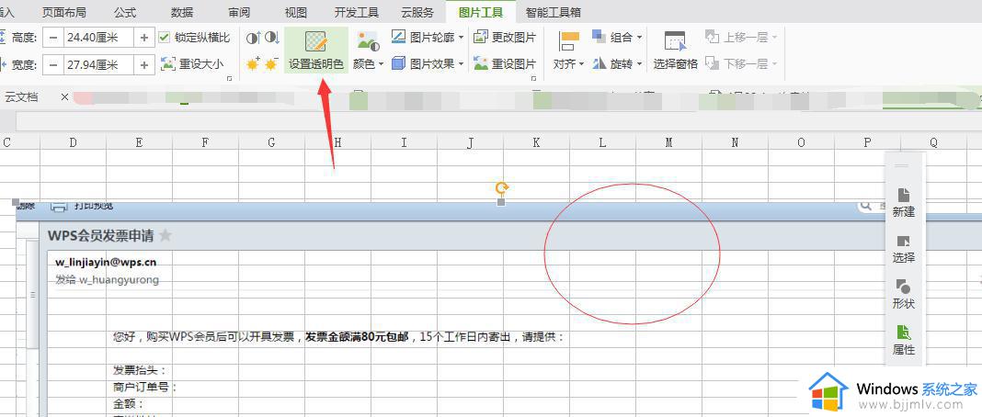
Task: Switch to the 页面布局 tab
Action: point(63,12)
